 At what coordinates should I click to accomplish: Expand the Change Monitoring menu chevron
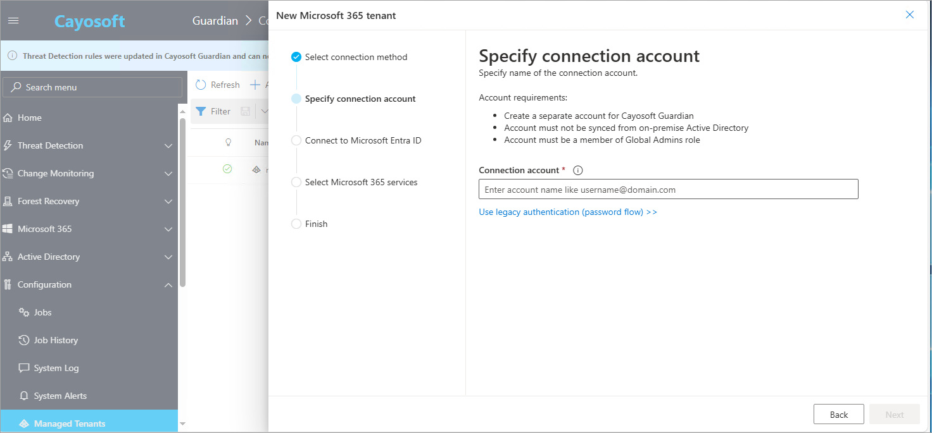click(x=168, y=174)
